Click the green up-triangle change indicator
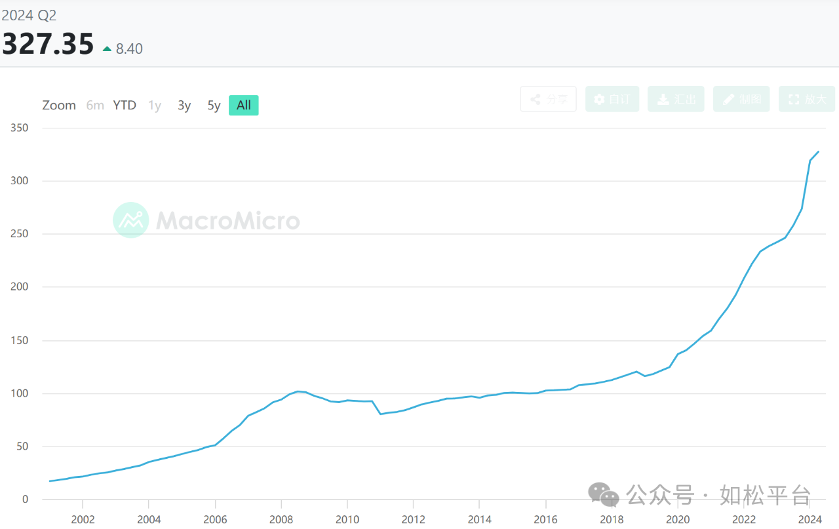Screen dimensions: 839x529 (x=107, y=49)
